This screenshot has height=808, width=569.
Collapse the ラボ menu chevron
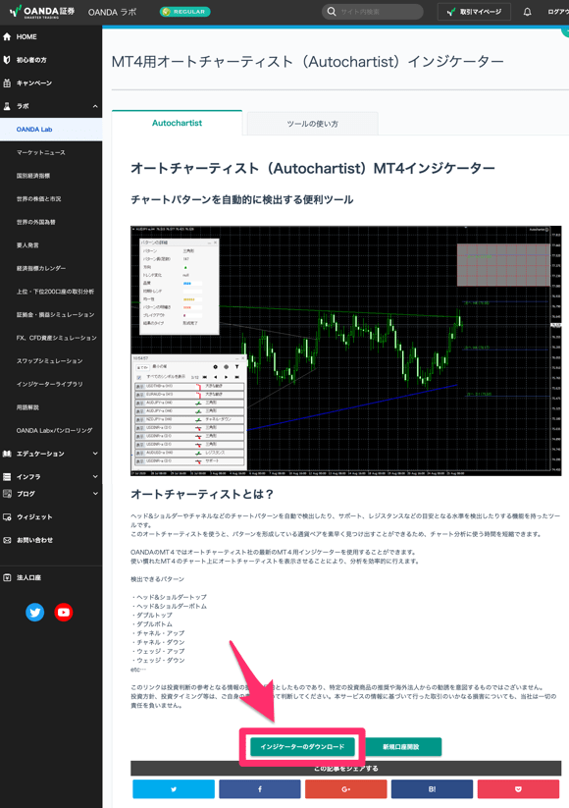coord(95,106)
